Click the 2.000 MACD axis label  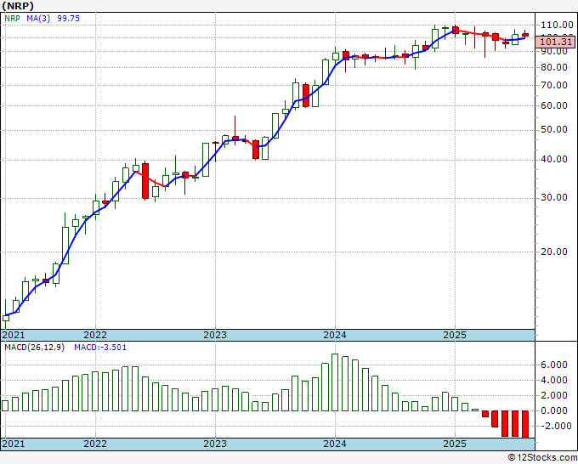click(x=553, y=396)
